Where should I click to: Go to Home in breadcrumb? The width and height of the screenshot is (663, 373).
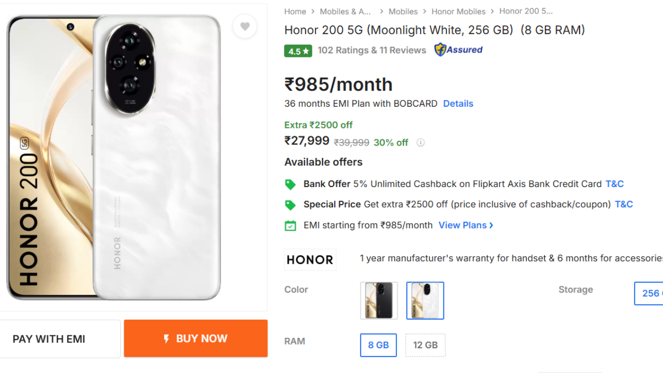point(295,11)
